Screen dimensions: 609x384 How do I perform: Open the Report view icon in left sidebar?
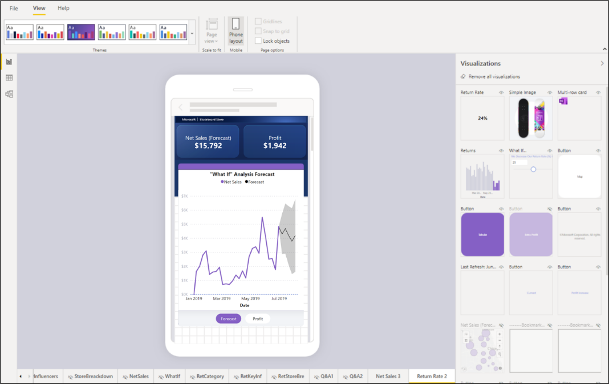pos(9,62)
